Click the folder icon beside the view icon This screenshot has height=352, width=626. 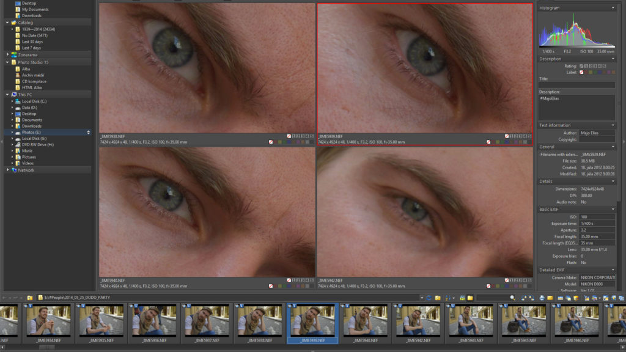[x=470, y=298]
